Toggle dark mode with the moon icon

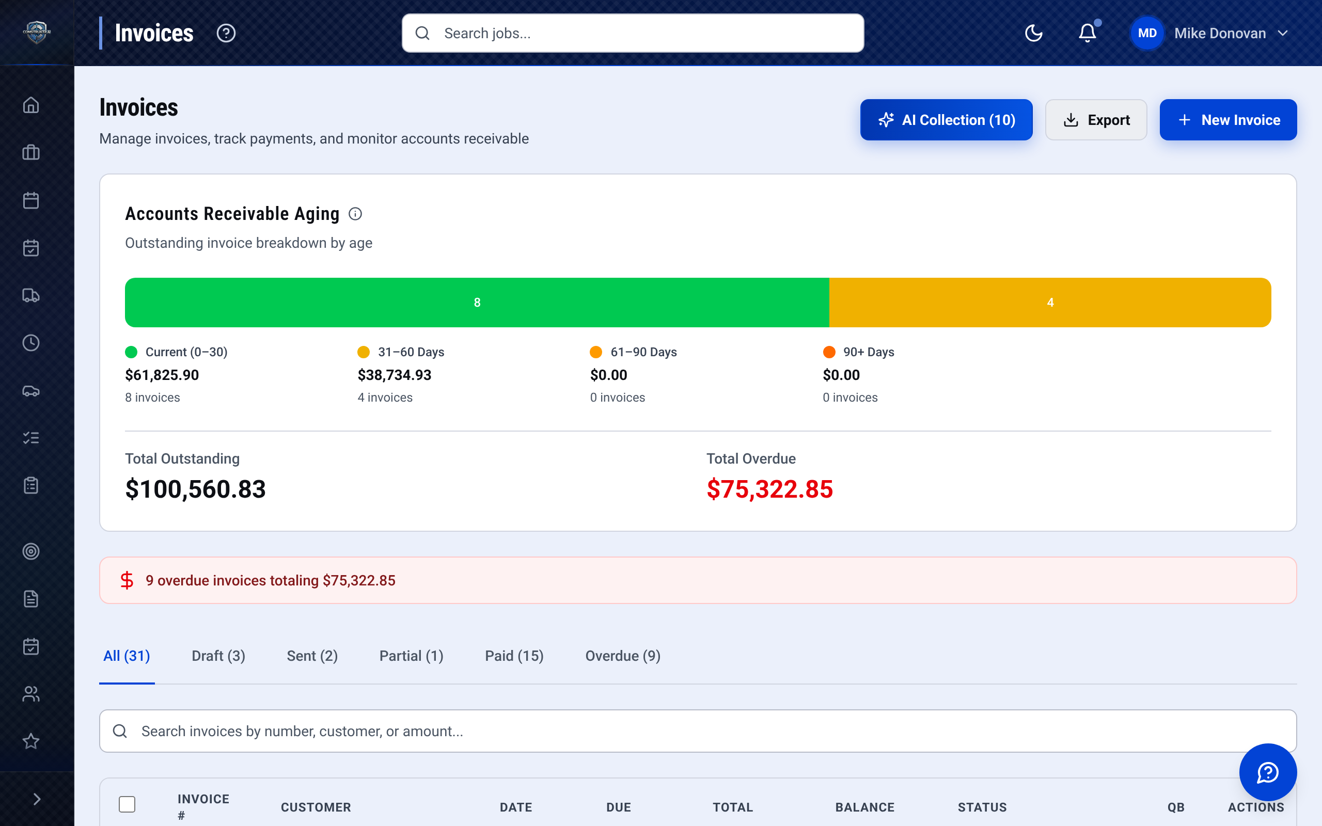pyautogui.click(x=1033, y=34)
